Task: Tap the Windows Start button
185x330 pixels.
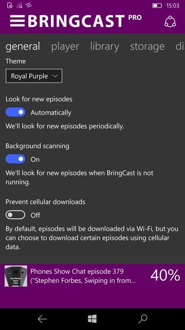Action: click(x=92, y=319)
